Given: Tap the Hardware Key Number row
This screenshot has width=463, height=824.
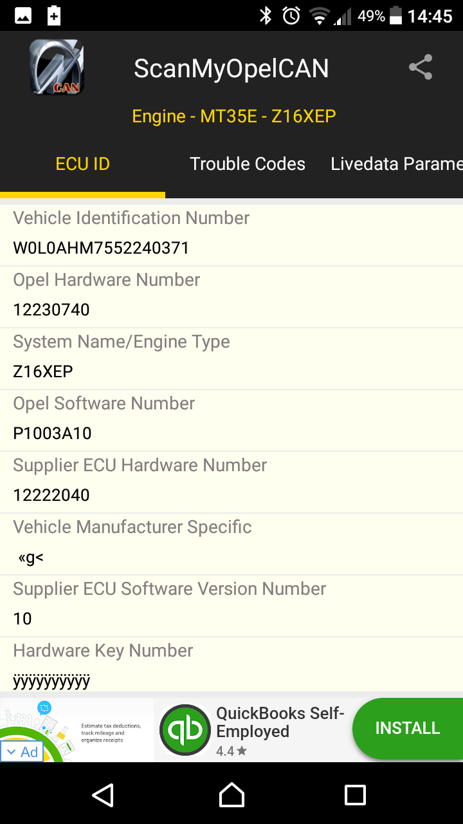Looking at the screenshot, I should pyautogui.click(x=232, y=664).
